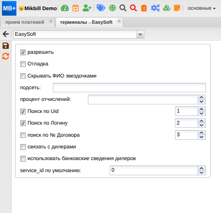
Task: Increase поиск по № Договора priority value
Action: (x=202, y=133)
